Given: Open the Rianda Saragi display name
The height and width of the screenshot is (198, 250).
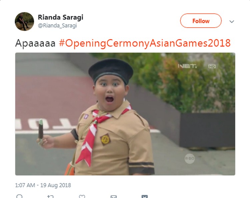Looking at the screenshot, I should pos(61,17).
